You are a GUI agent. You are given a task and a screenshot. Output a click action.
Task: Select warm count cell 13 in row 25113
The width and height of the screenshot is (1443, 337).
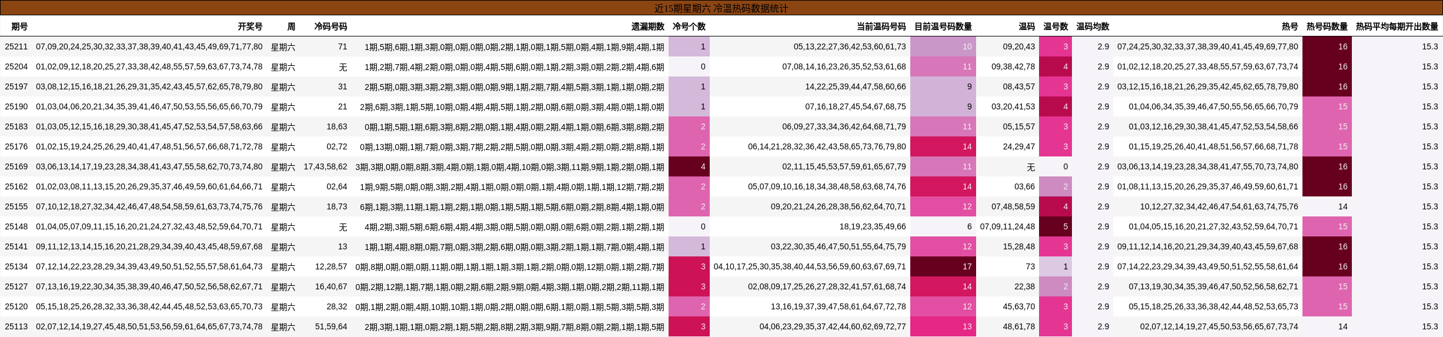943,326
